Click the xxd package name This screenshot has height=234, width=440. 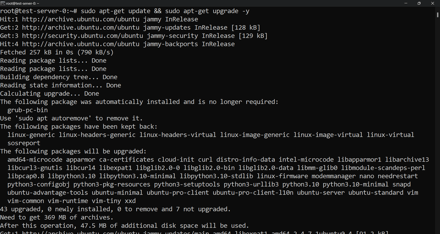(130, 201)
